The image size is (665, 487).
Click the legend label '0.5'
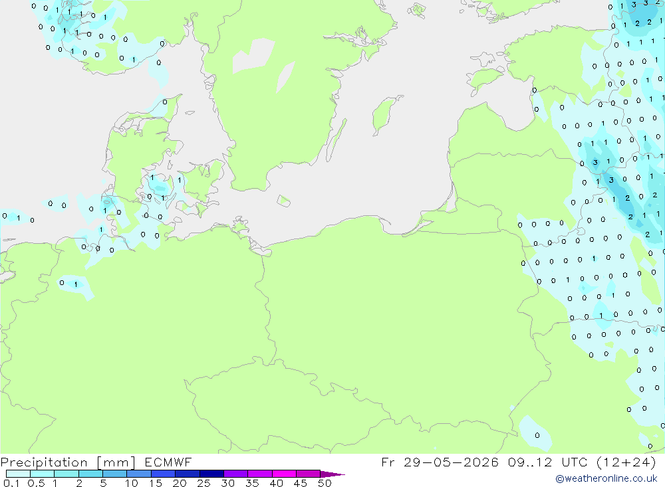coord(36,483)
